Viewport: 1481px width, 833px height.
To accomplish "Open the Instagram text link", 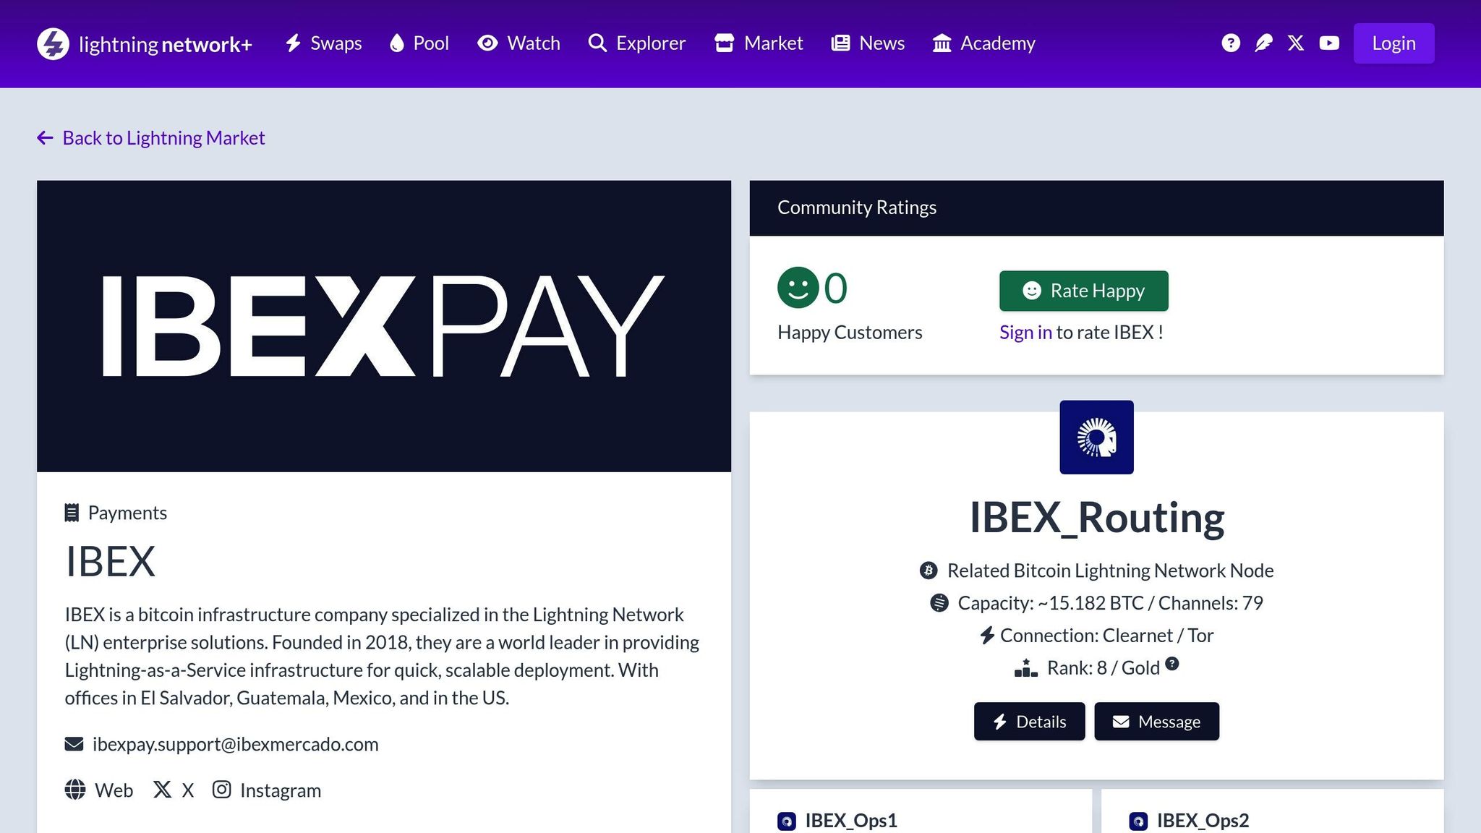I will coord(281,790).
